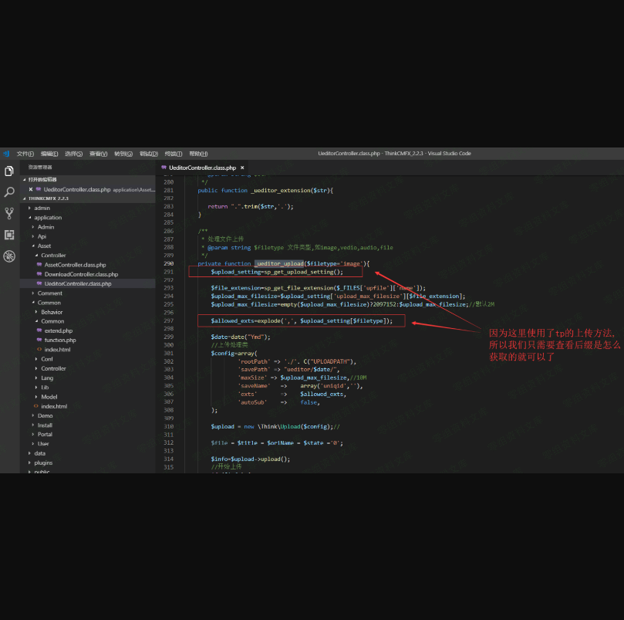Click the VS Code logo icon
Image resolution: width=624 pixels, height=620 pixels.
tap(5, 154)
